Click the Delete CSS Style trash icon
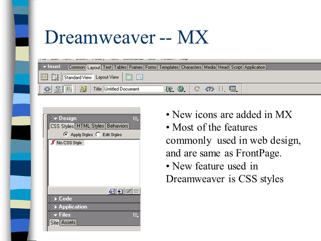321x241 pixels. 136,191
